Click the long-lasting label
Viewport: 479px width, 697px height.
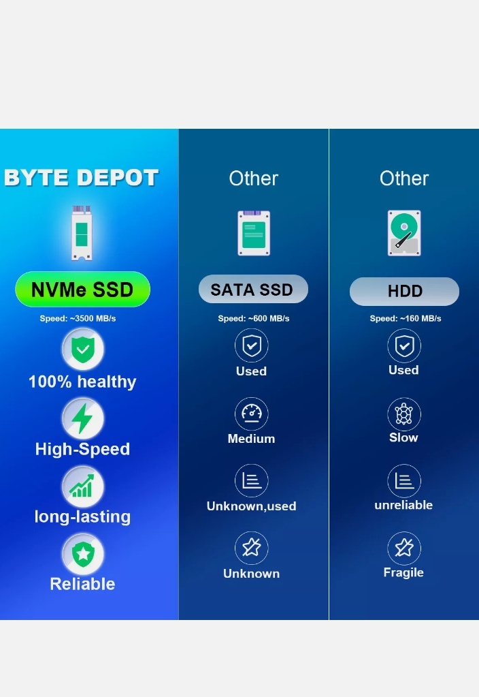tap(82, 516)
